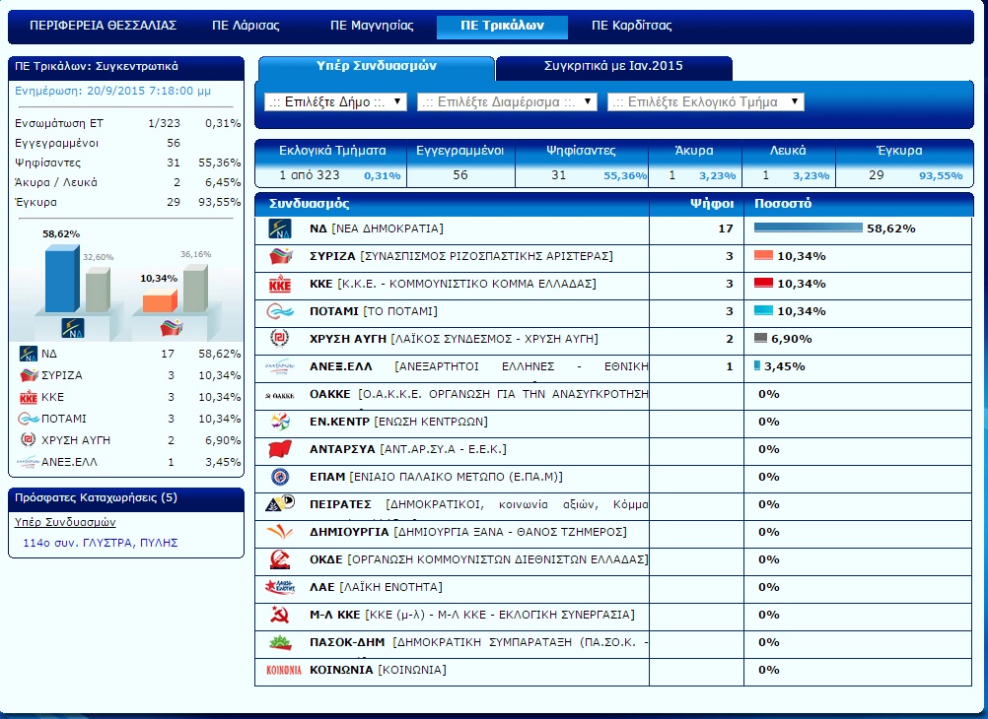Click the Πρόσφατες Καταχωρήσεις (5) panel header

126,498
